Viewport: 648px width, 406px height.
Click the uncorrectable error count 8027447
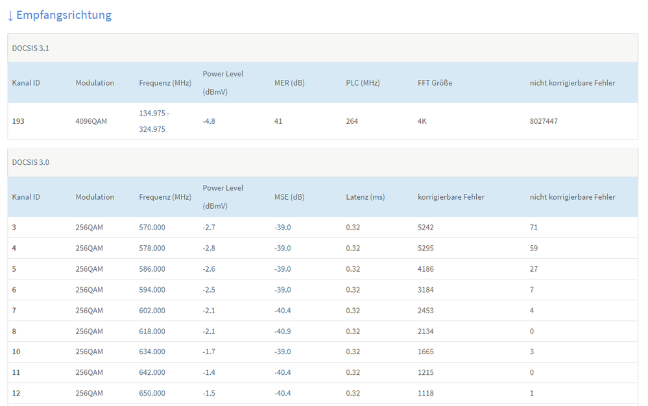tap(544, 121)
